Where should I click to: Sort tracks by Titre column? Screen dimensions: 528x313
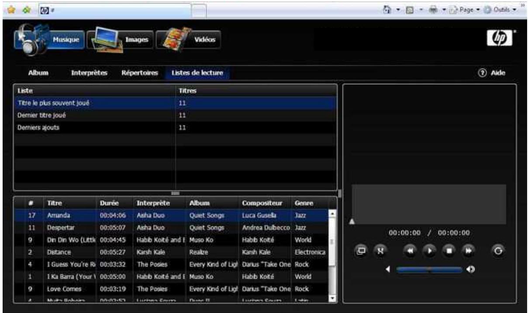pyautogui.click(x=70, y=203)
